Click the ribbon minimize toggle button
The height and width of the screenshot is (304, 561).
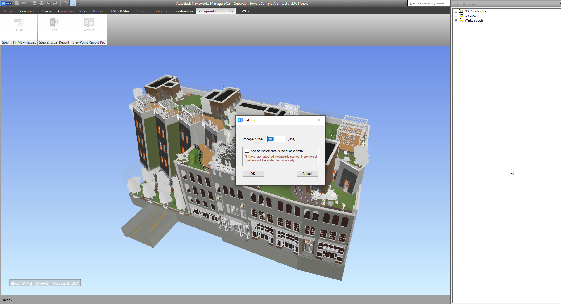(x=244, y=11)
